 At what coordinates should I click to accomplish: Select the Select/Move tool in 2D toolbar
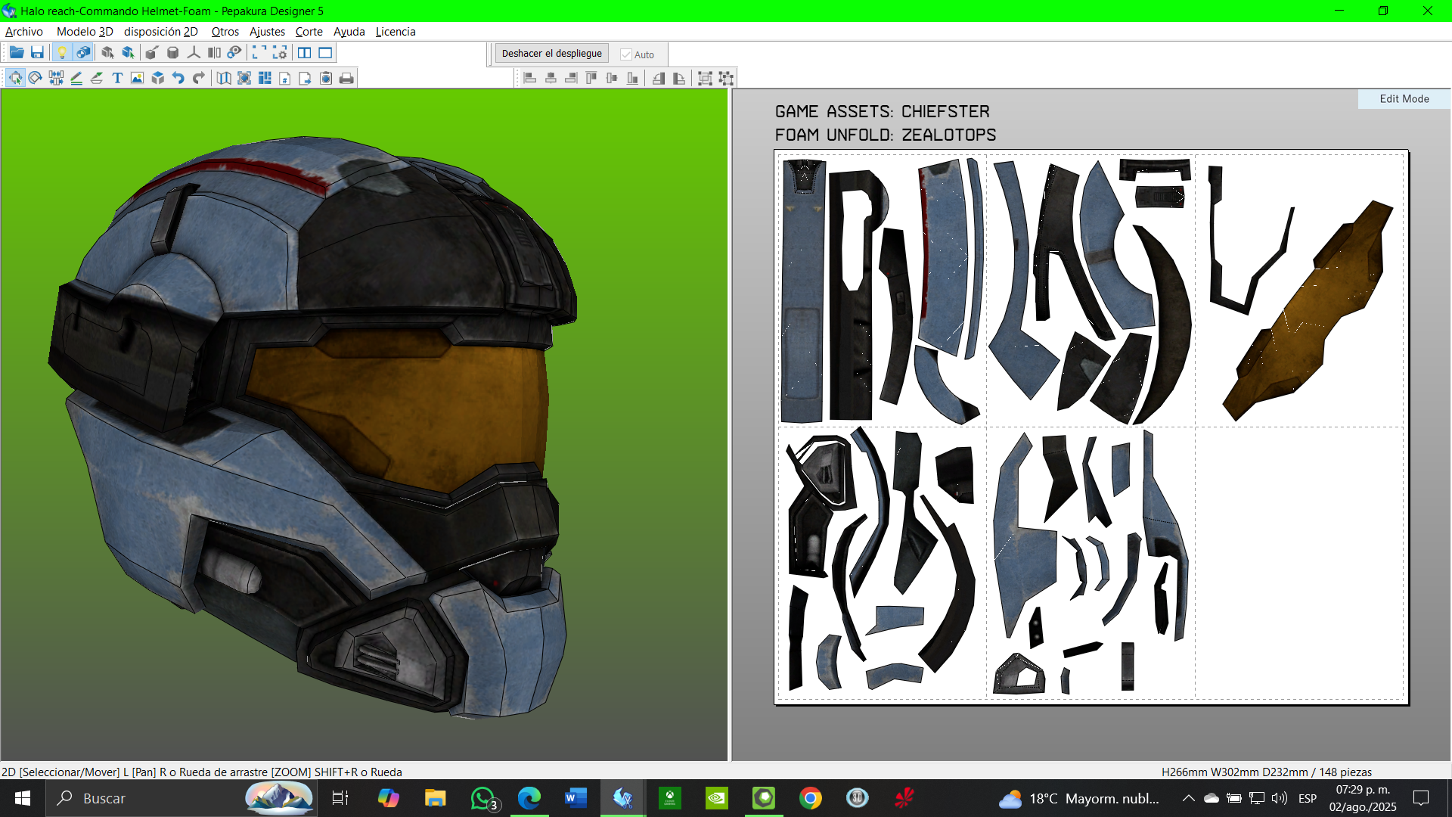pyautogui.click(x=15, y=78)
